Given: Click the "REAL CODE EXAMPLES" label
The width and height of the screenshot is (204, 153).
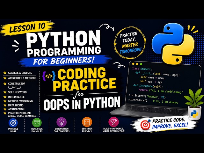Looking at the screenshot, I should pyautogui.click(x=37, y=130).
